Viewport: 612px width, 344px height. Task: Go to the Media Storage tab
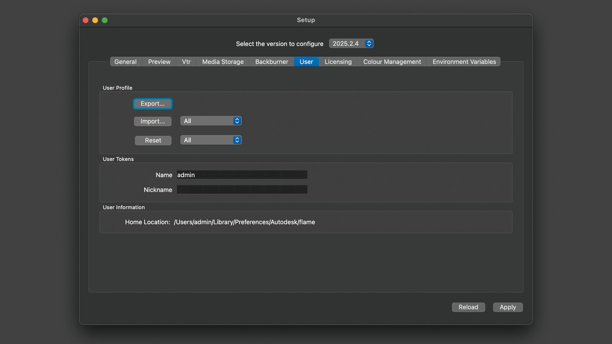tap(223, 62)
